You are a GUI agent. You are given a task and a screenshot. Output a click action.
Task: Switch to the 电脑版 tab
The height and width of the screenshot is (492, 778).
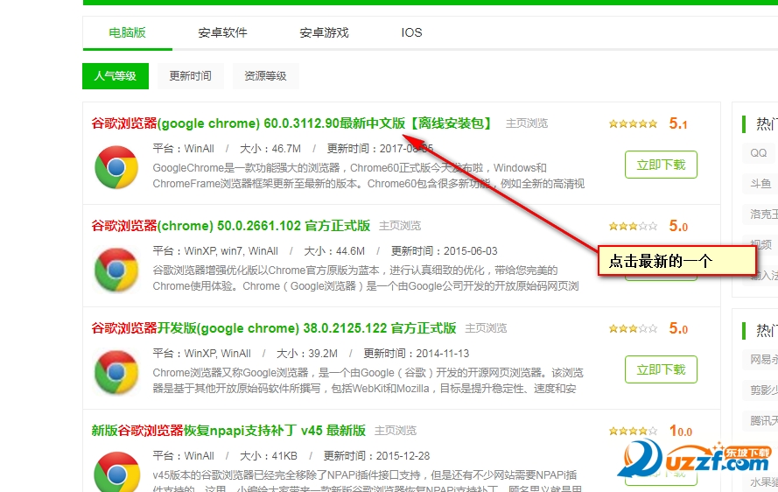tap(127, 33)
